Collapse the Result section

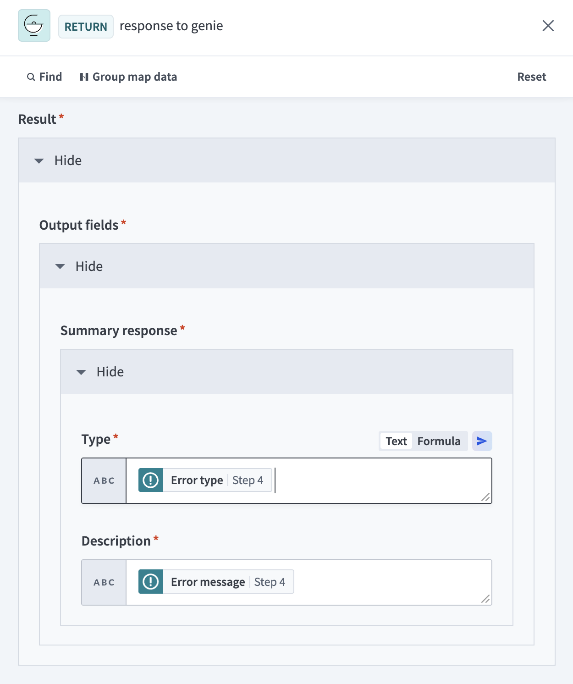pyautogui.click(x=59, y=160)
